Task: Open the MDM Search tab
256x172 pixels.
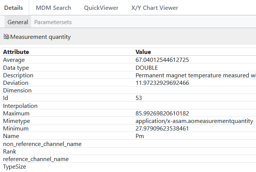Action: [53, 8]
